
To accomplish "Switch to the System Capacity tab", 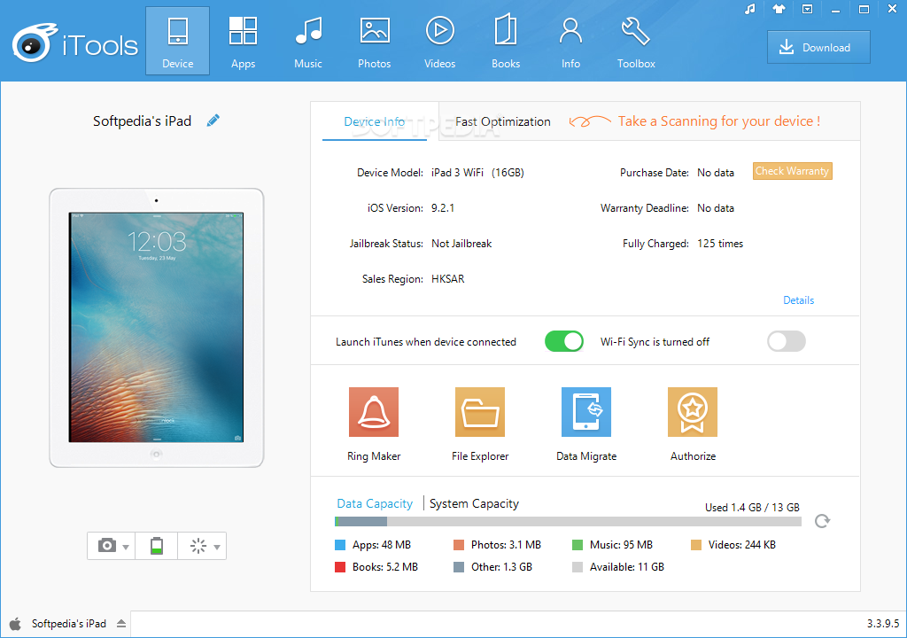I will pos(474,503).
